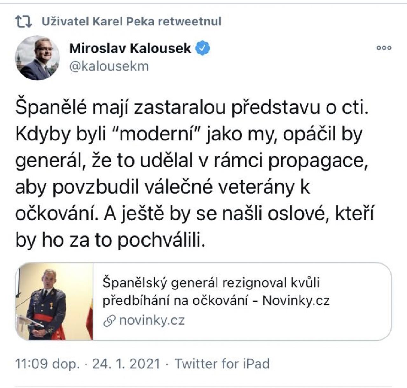Click the date 24. 1. 2021

[x=126, y=364]
